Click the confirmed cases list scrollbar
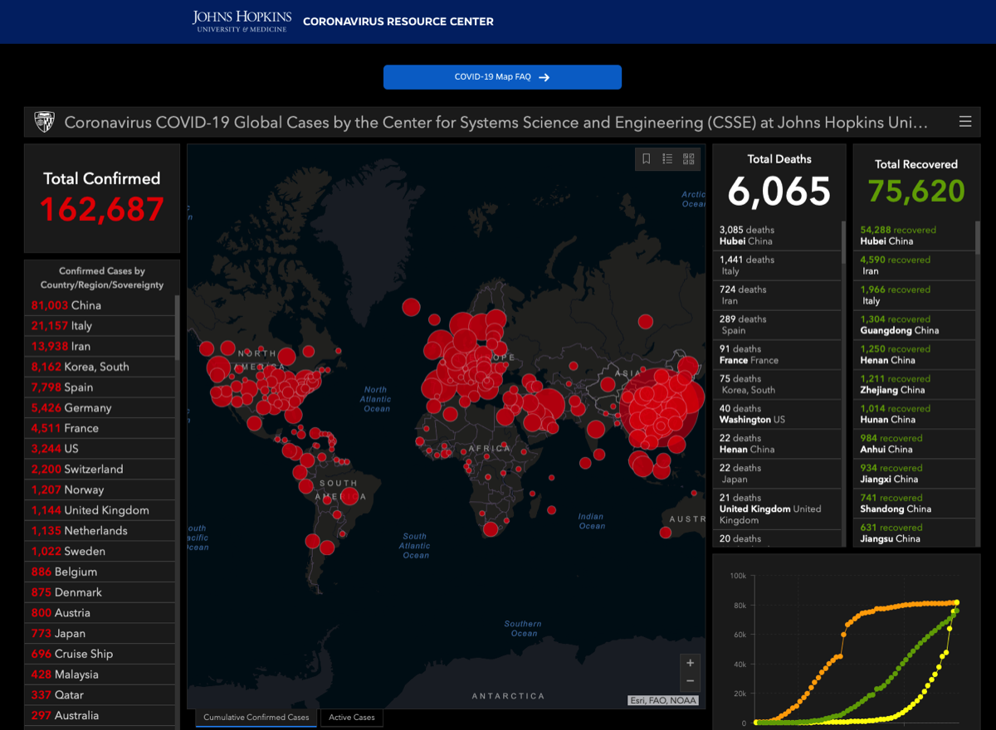This screenshot has height=730, width=996. (177, 327)
